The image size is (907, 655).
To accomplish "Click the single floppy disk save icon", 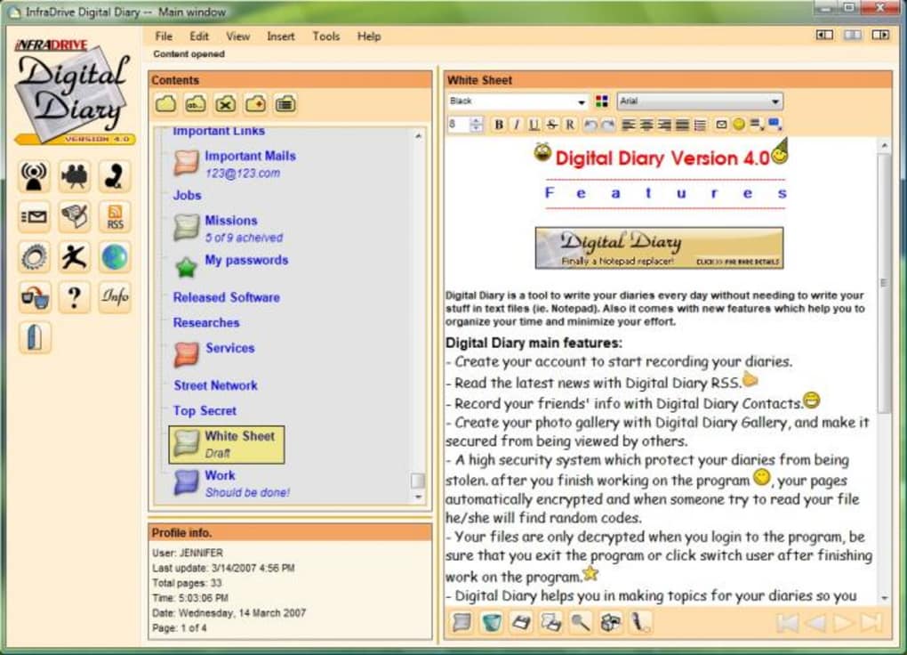I will [521, 623].
